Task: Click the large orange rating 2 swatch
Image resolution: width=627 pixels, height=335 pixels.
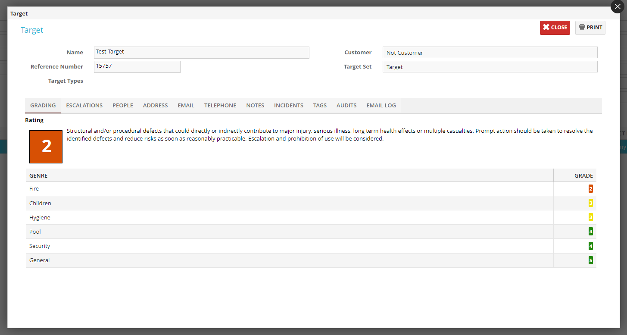Action: point(46,147)
